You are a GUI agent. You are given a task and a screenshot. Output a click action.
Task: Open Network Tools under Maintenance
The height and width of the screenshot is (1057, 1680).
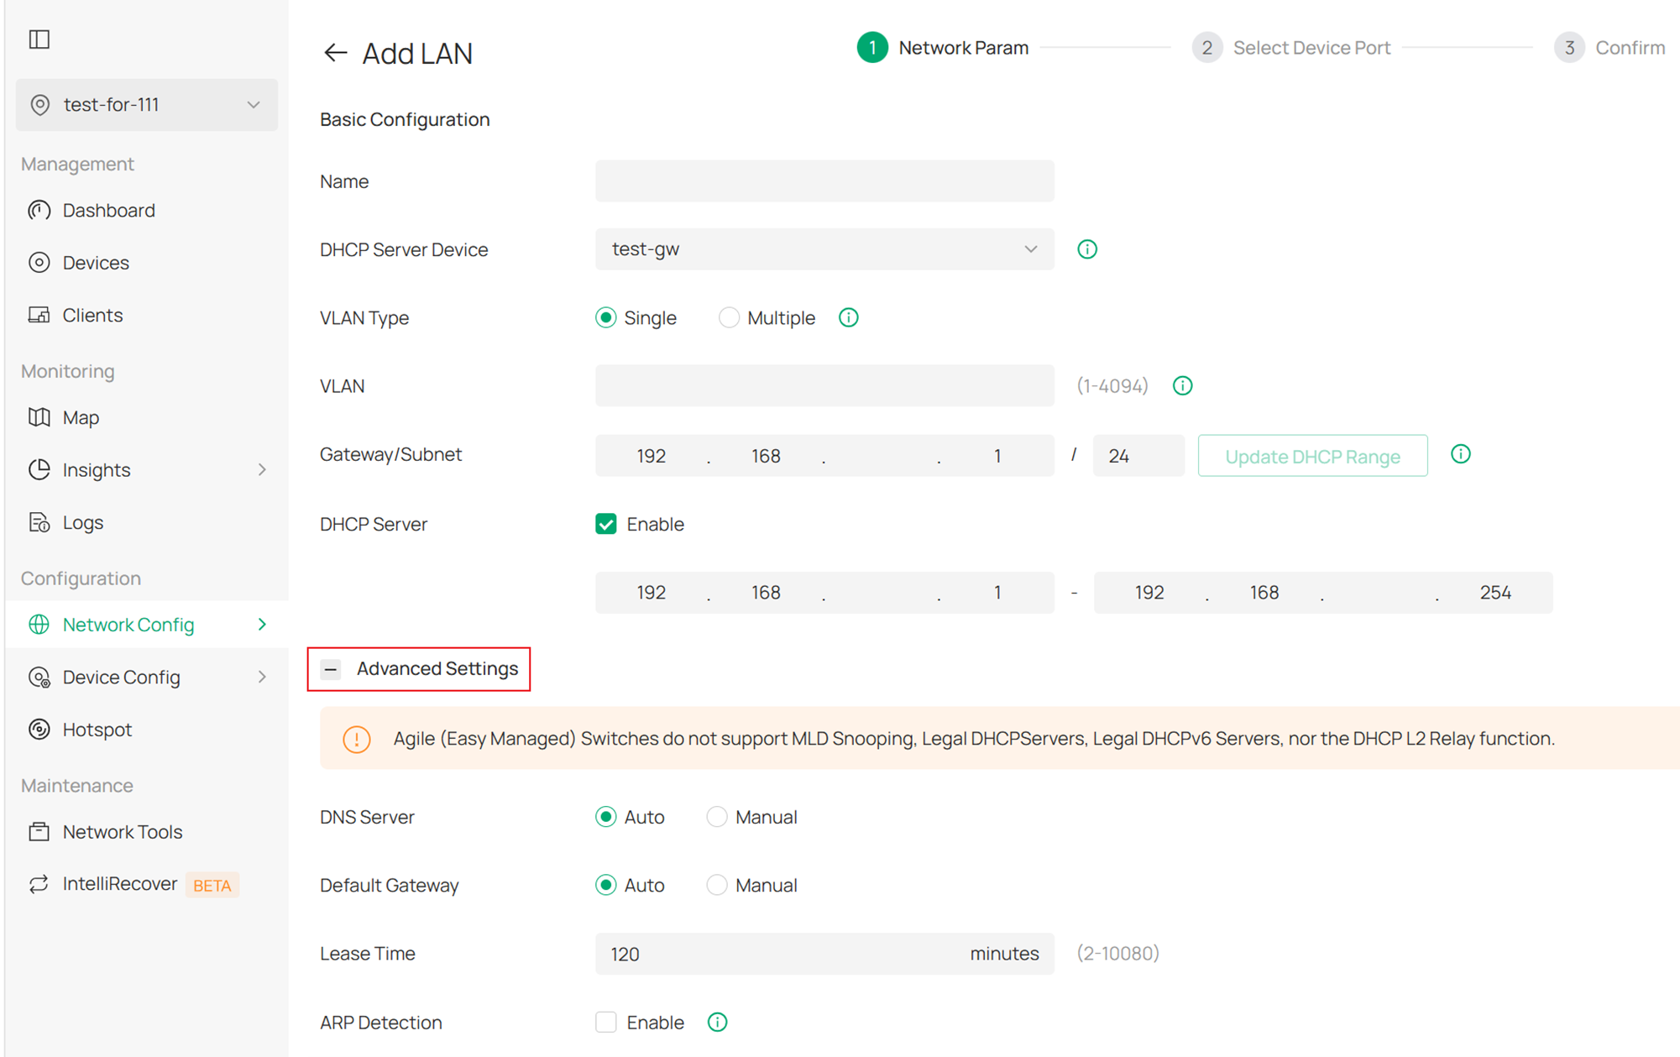pos(122,831)
